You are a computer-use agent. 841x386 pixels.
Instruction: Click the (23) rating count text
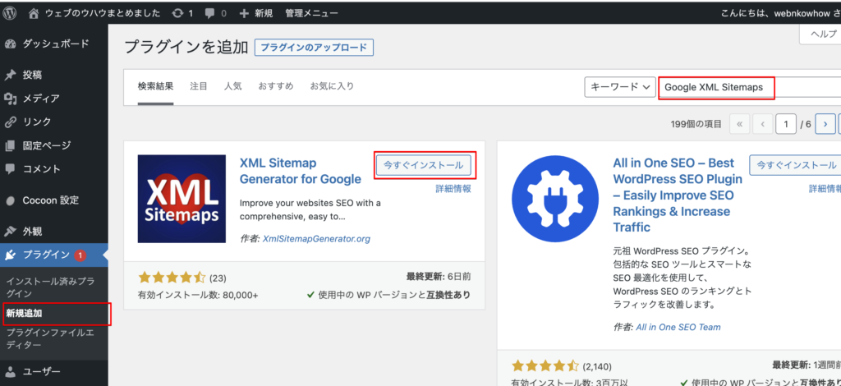(x=218, y=278)
